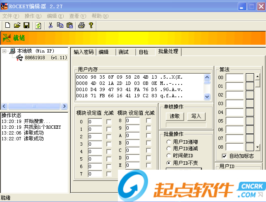The width and height of the screenshot is (266, 202).
Task: Click the 写入 button
Action: click(196, 116)
